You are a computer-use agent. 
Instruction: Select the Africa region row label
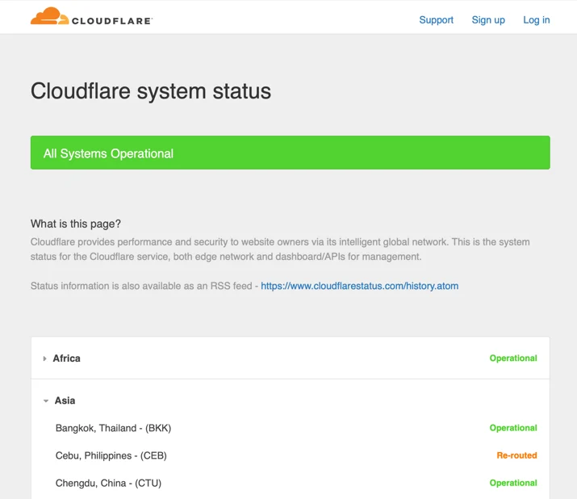click(66, 359)
